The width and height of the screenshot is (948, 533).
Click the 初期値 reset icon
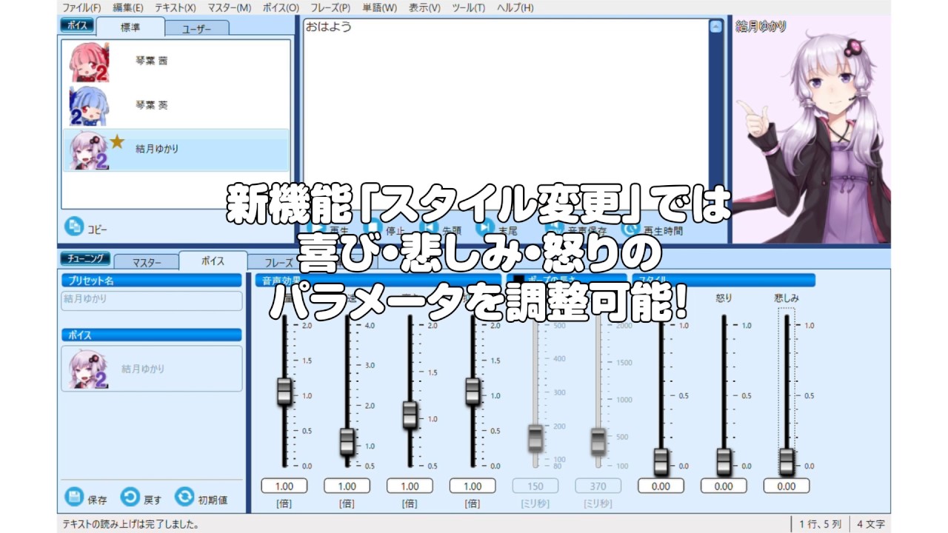click(x=184, y=497)
